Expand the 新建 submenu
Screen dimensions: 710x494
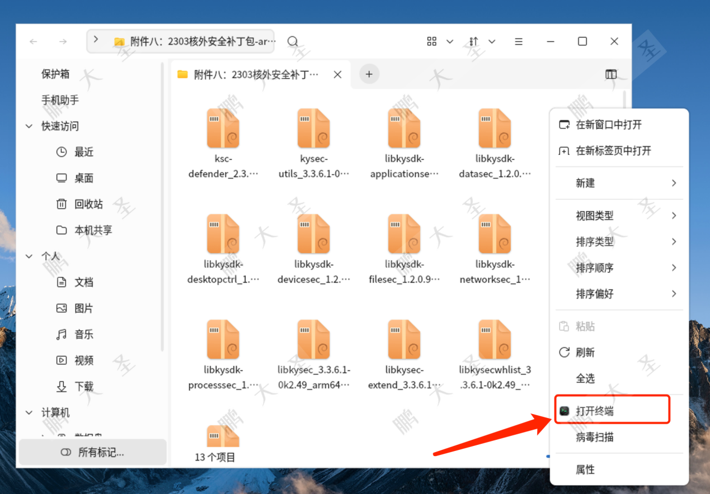point(619,183)
